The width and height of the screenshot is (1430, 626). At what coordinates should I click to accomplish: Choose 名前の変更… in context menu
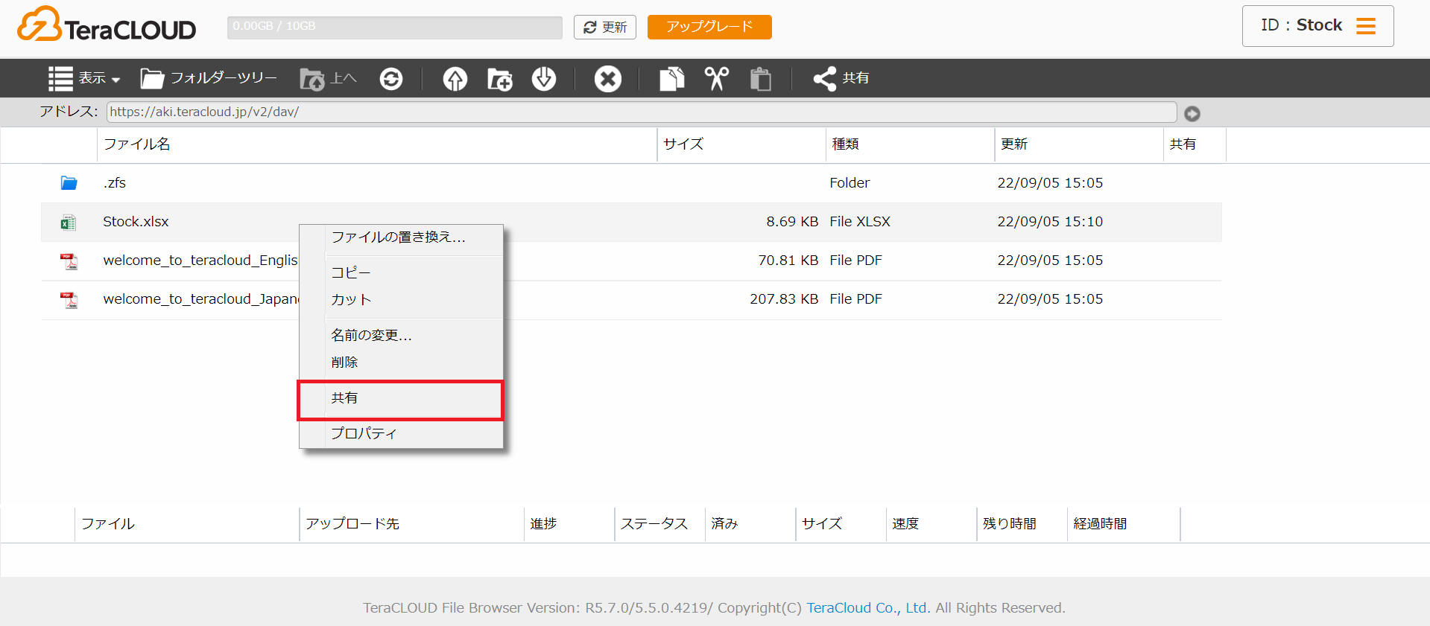click(402, 335)
